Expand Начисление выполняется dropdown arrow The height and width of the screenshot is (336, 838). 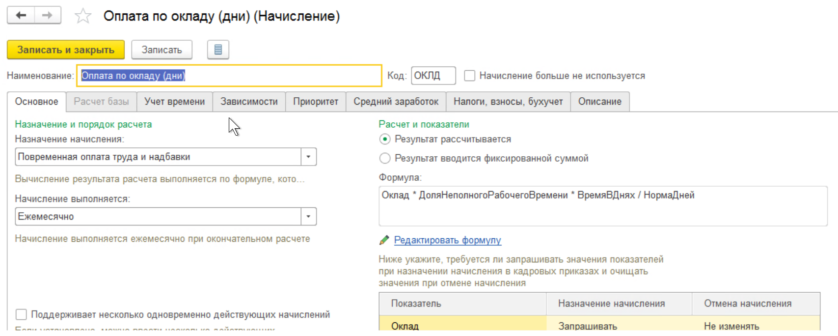308,216
